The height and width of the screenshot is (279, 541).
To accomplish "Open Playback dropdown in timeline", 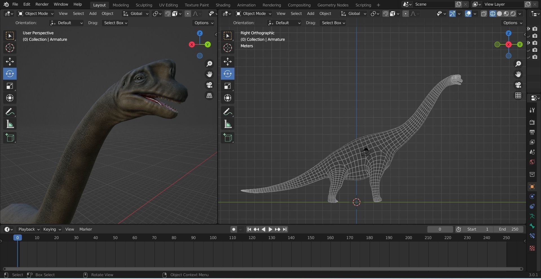I will click(x=29, y=229).
